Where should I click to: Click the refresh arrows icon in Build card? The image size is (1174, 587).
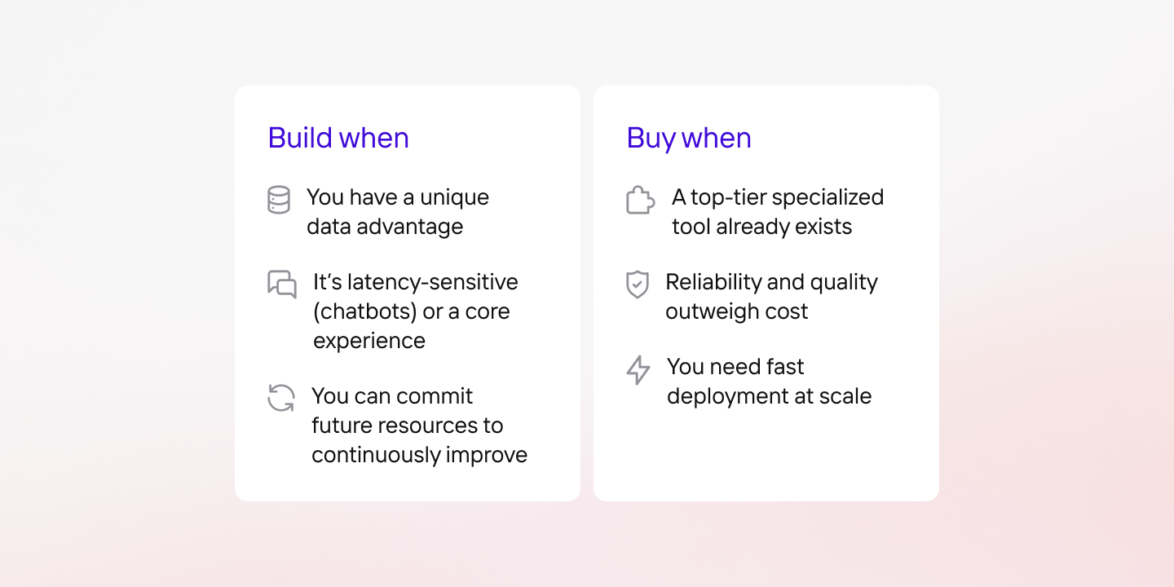280,399
